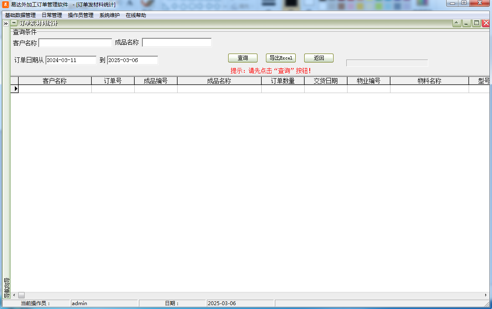This screenshot has width=492, height=309.
Task: Select the order start date field showing 2024-03-11
Action: 71,60
